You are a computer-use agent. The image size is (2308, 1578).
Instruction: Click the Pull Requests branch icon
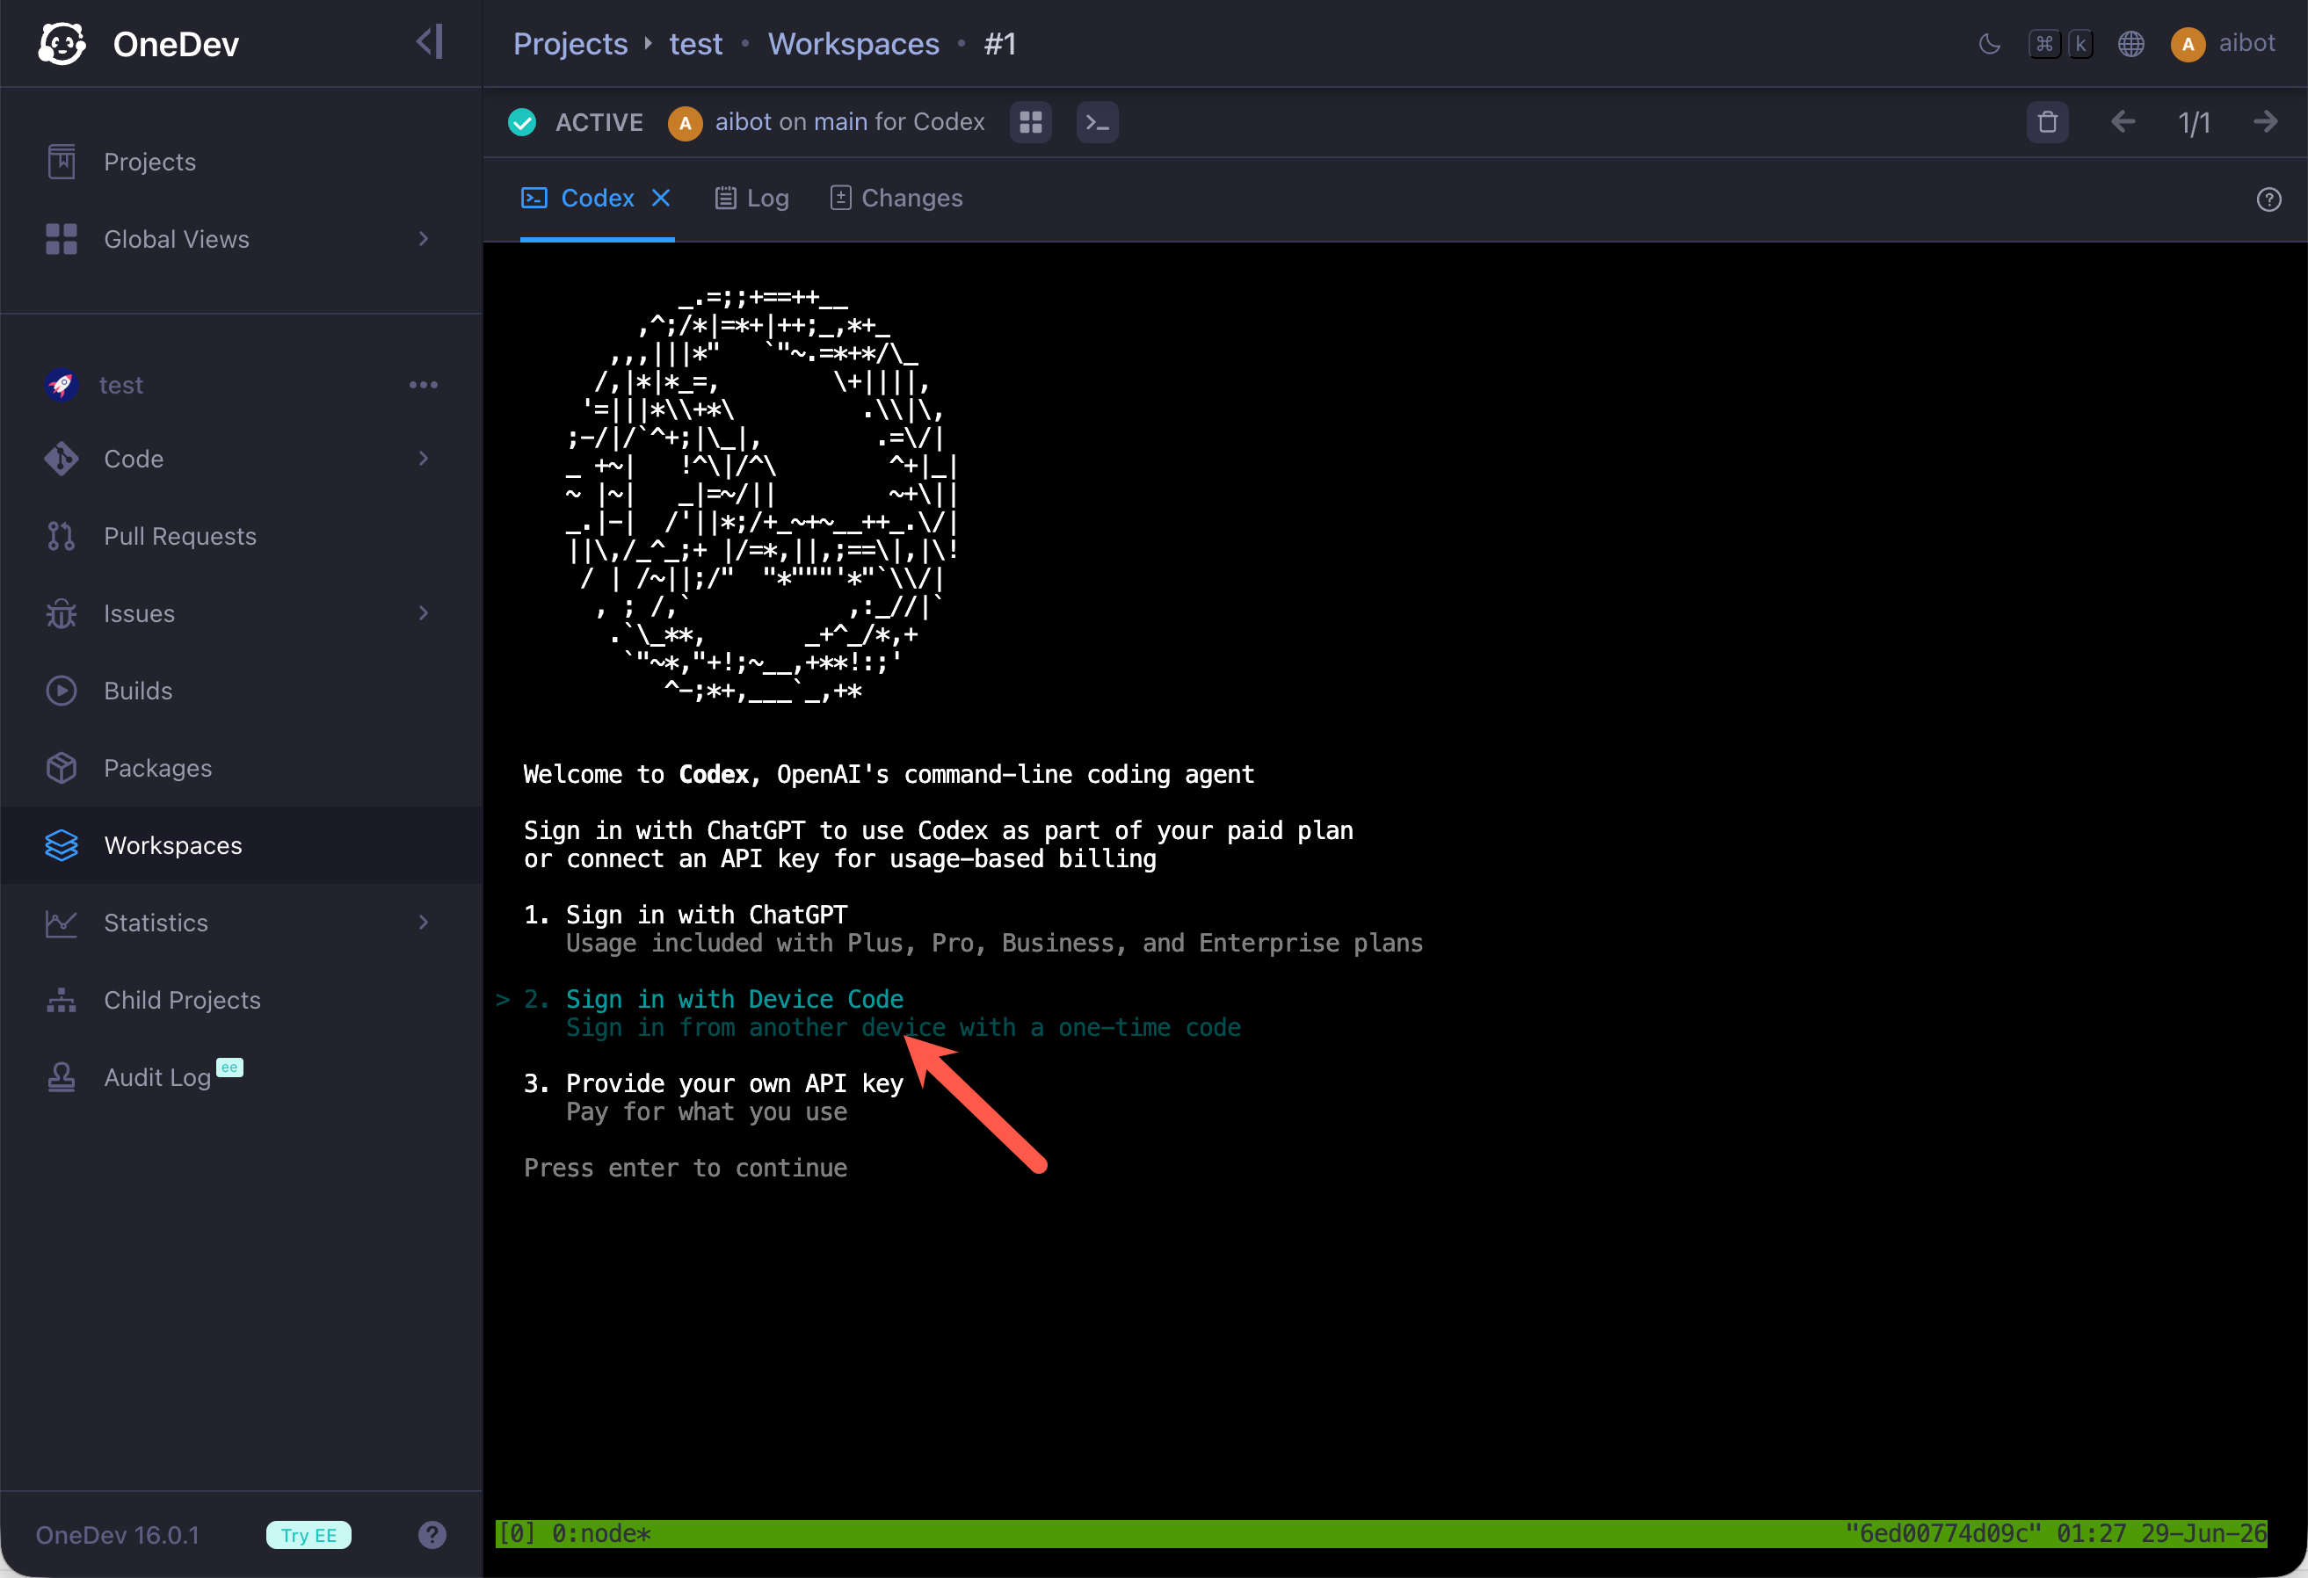pyautogui.click(x=62, y=536)
